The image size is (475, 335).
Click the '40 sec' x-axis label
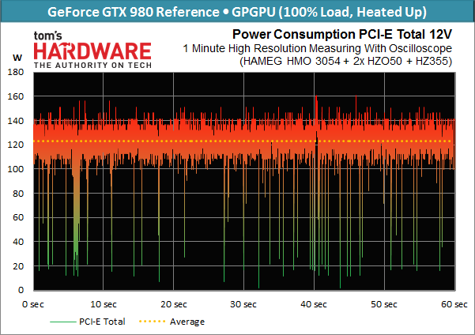point(314,304)
